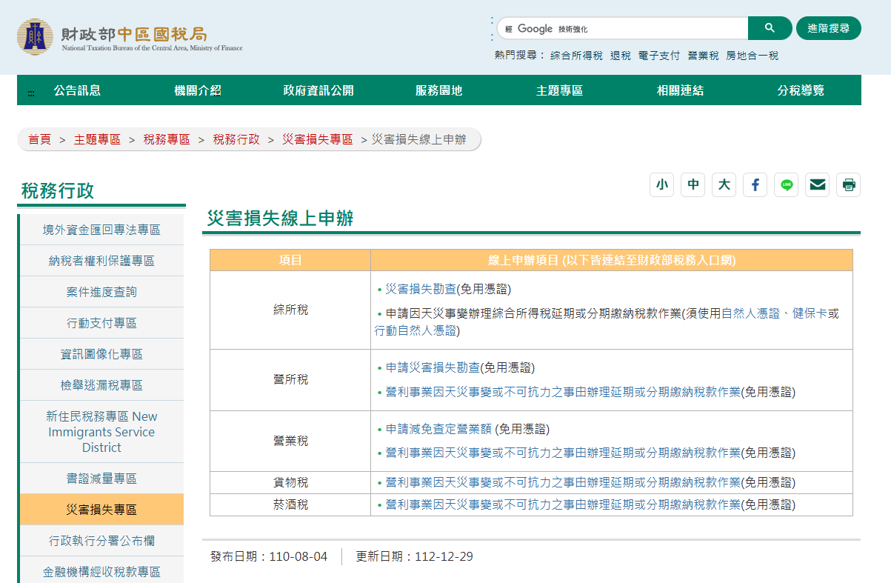The height and width of the screenshot is (583, 891).
Task: Set font size to medium (中)
Action: click(693, 184)
